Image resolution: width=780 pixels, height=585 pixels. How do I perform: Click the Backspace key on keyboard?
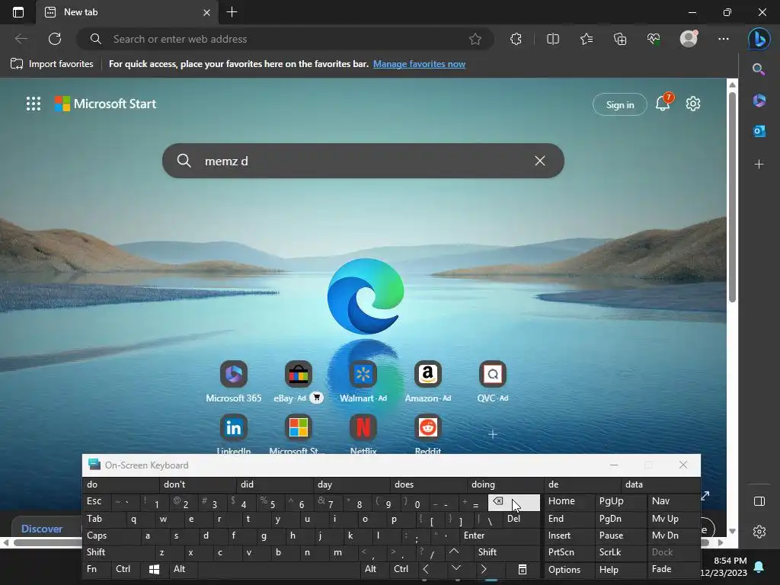pos(514,502)
